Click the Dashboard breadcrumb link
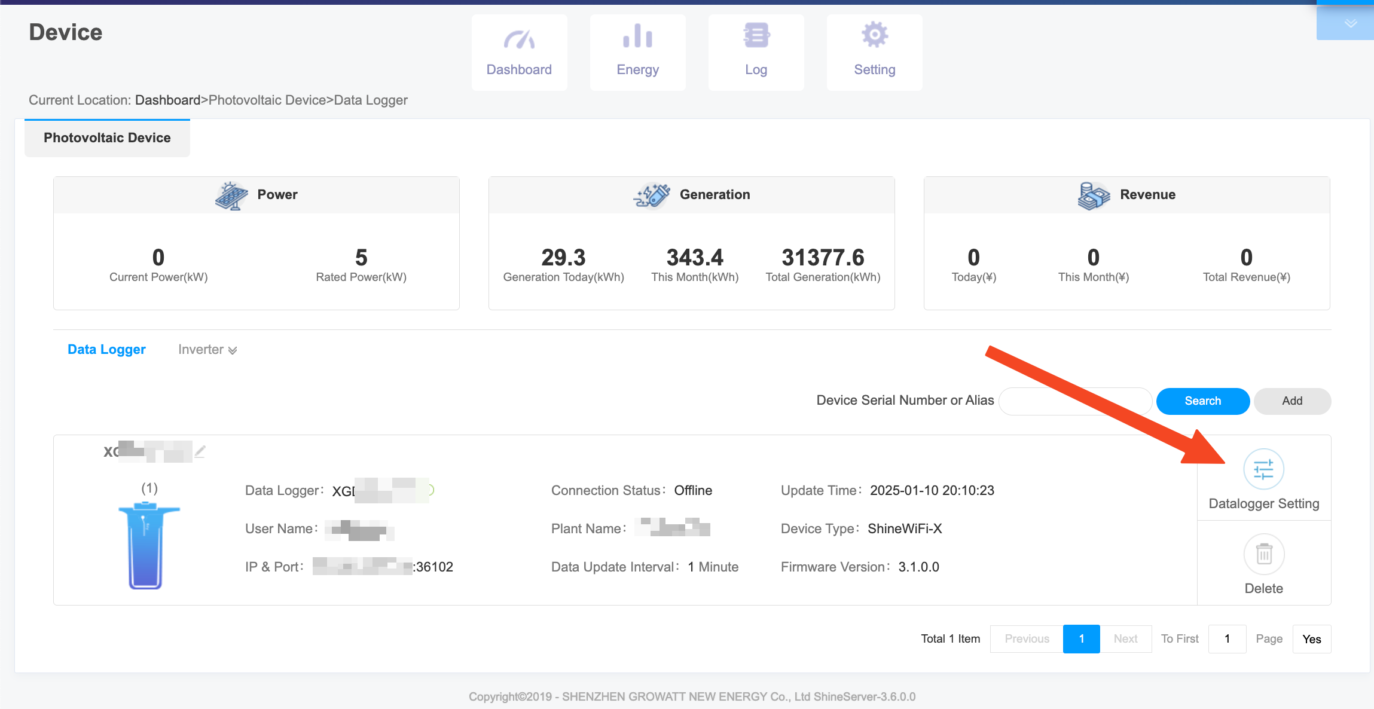Image resolution: width=1374 pixels, height=709 pixels. click(x=167, y=100)
